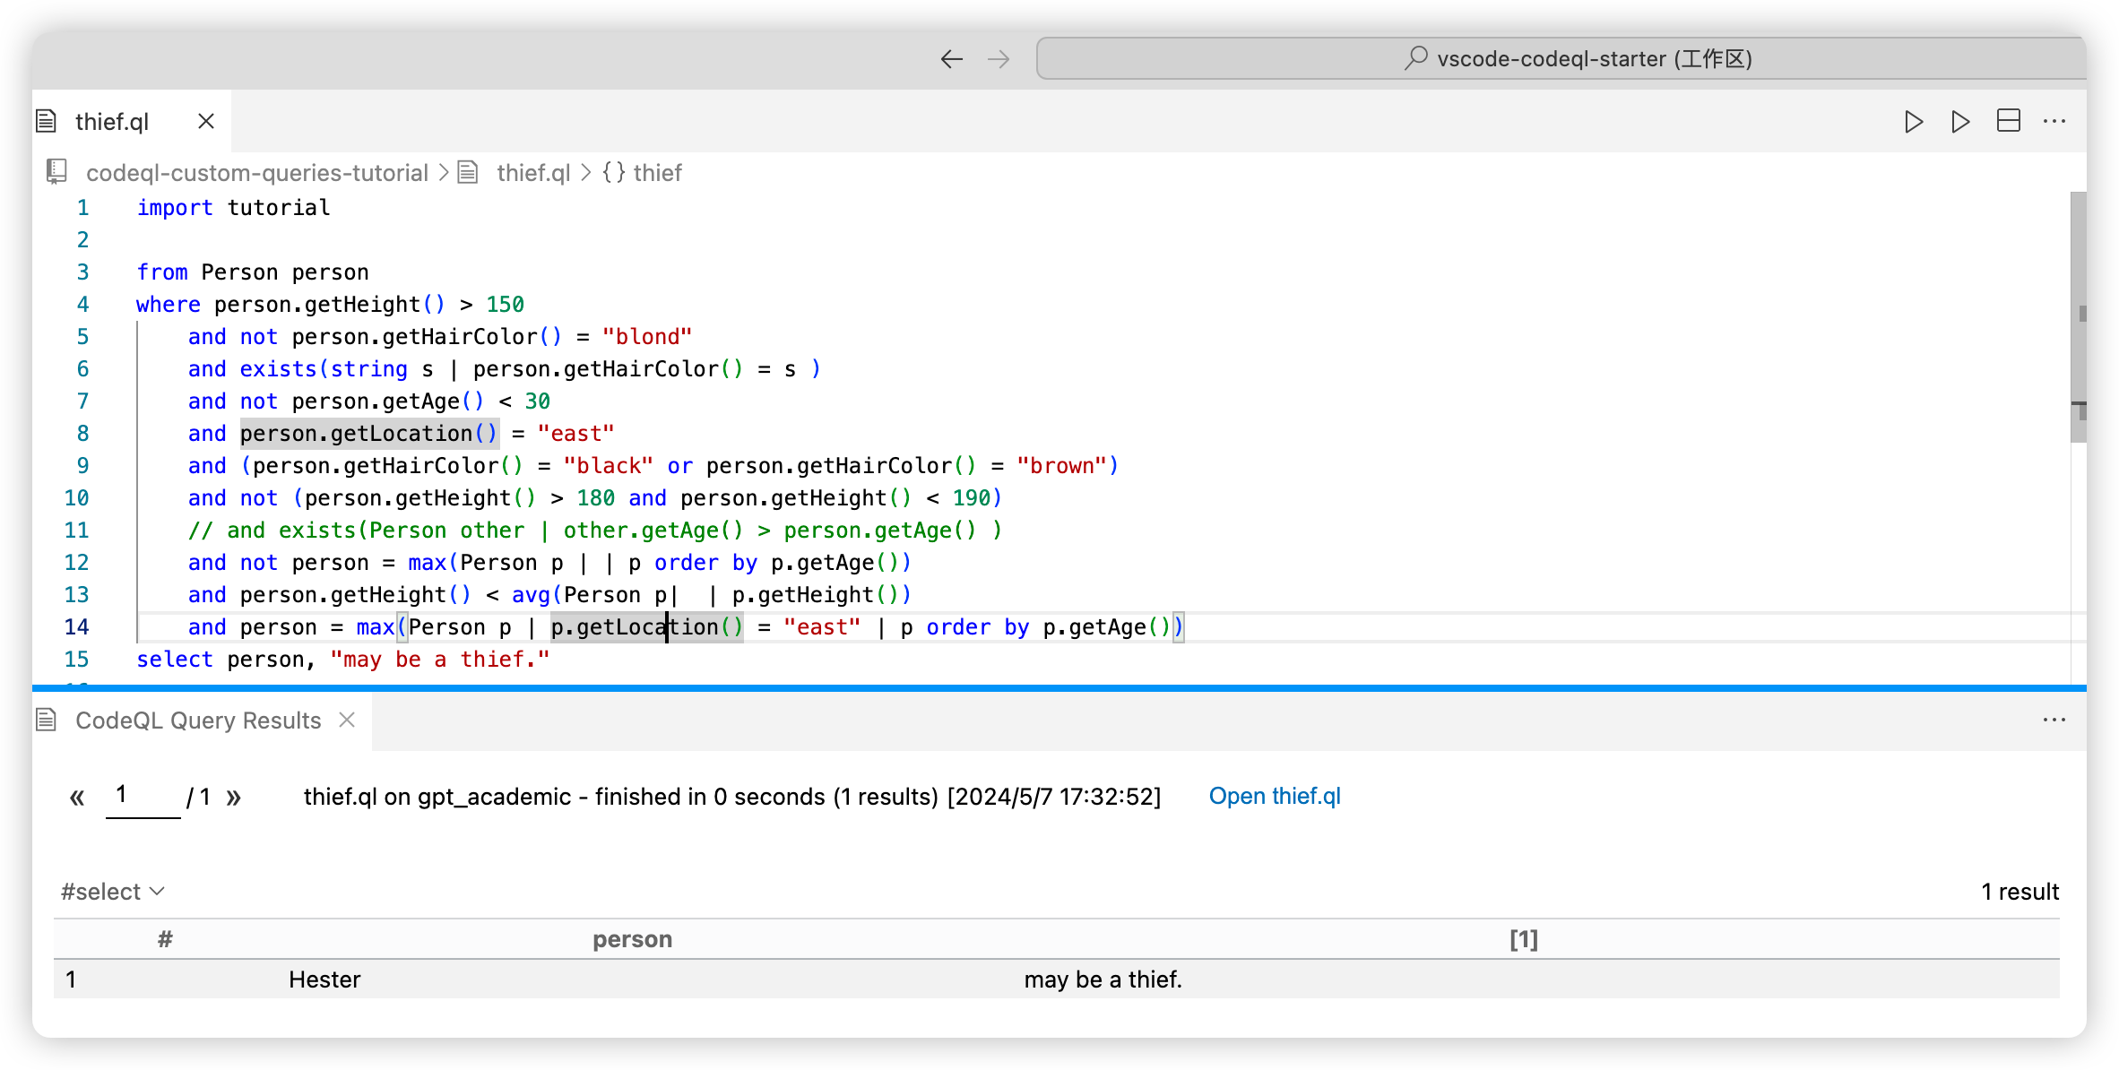The height and width of the screenshot is (1070, 2119).
Task: Click the Go Back arrow
Action: 951,59
